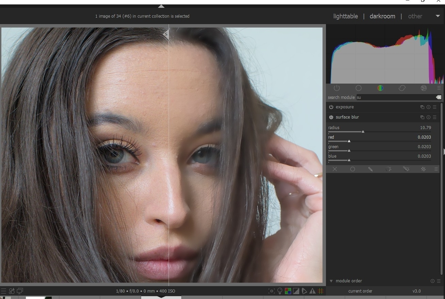
Task: Collapse top panel with arrow handle
Action: click(161, 6)
